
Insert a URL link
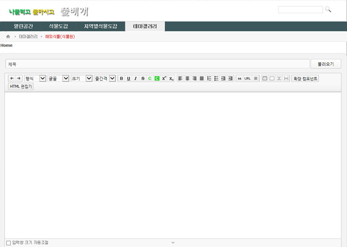point(247,79)
